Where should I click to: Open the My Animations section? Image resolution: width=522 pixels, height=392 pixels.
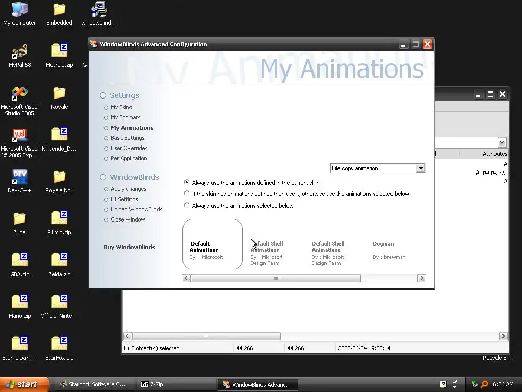132,128
